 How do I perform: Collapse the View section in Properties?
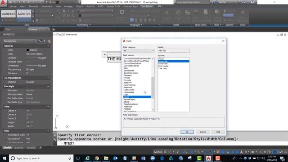point(48,107)
